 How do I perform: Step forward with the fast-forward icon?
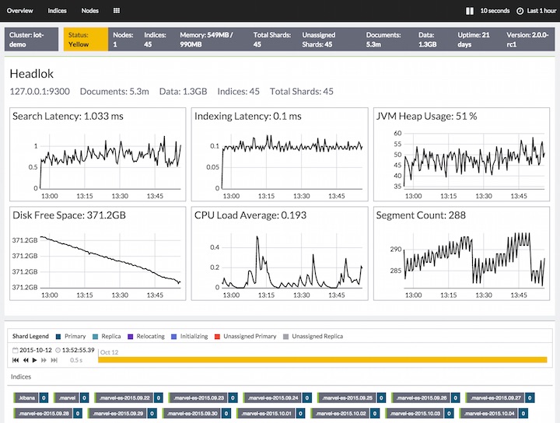(44, 360)
